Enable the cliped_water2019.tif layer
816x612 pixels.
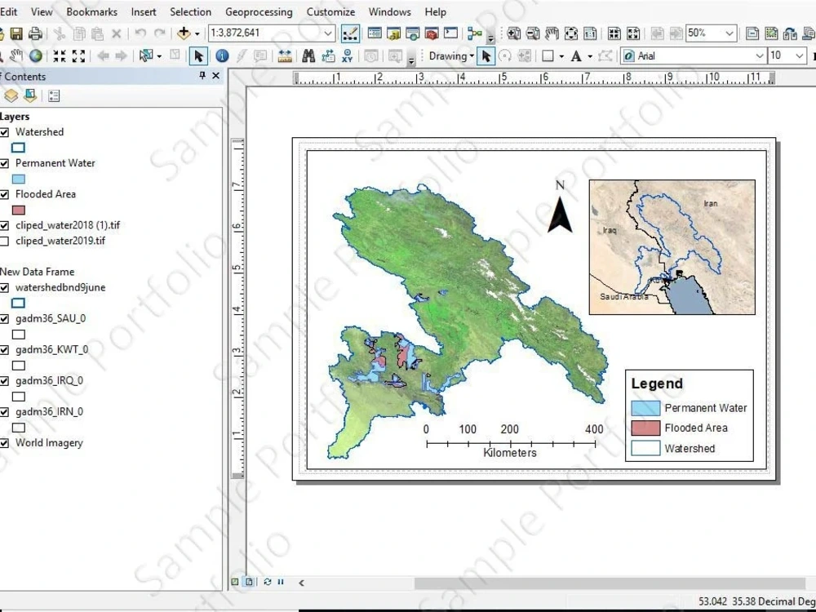coord(6,241)
